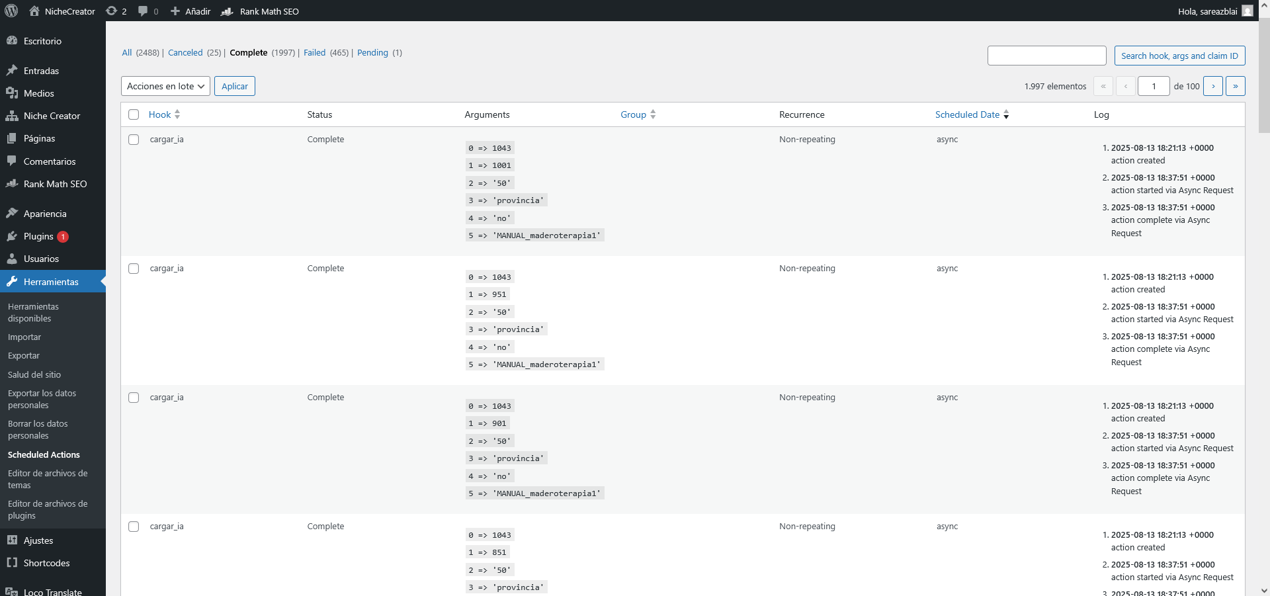Click the home icon beside NicheCreator
The image size is (1270, 596).
point(34,11)
